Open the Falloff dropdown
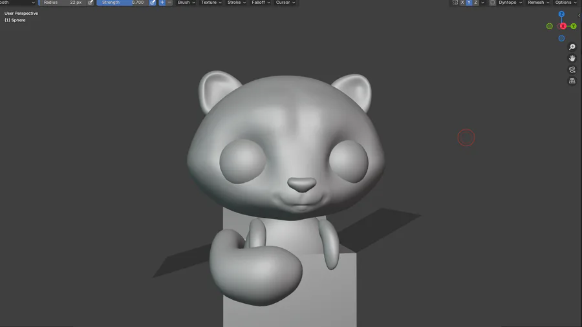This screenshot has height=327, width=582. click(261, 3)
